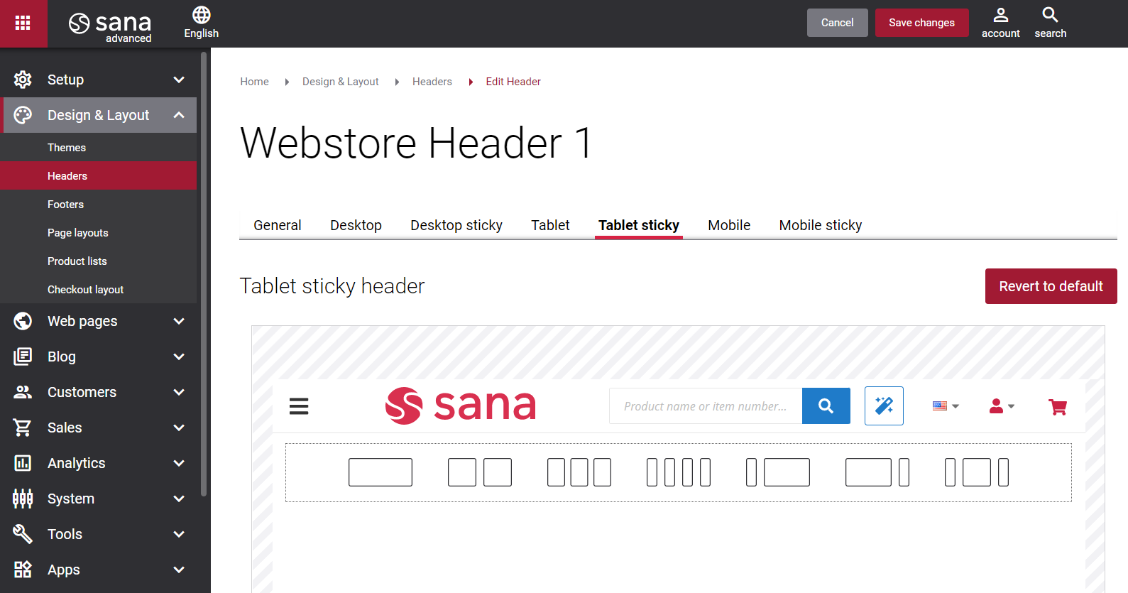This screenshot has width=1128, height=593.
Task: Click the Design & Layout palette icon
Action: point(23,115)
